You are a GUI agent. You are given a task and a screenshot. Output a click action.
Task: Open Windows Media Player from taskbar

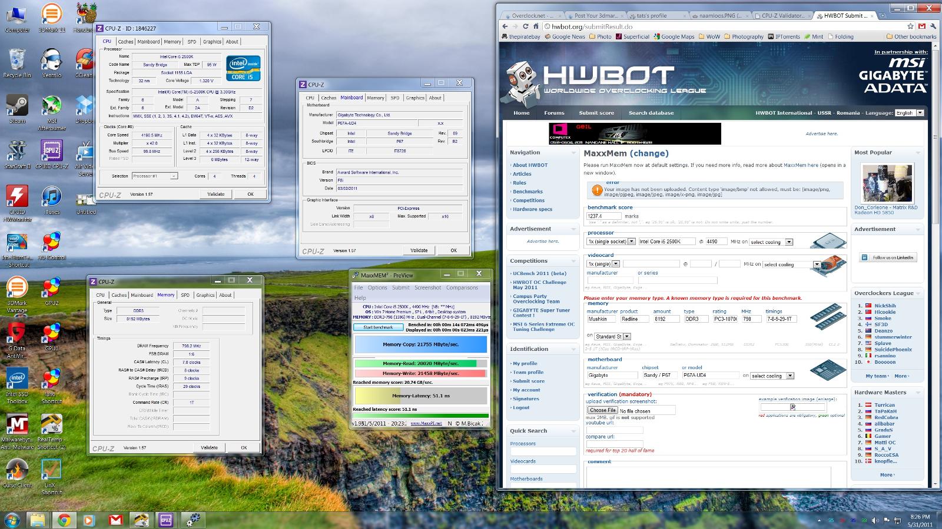(89, 520)
